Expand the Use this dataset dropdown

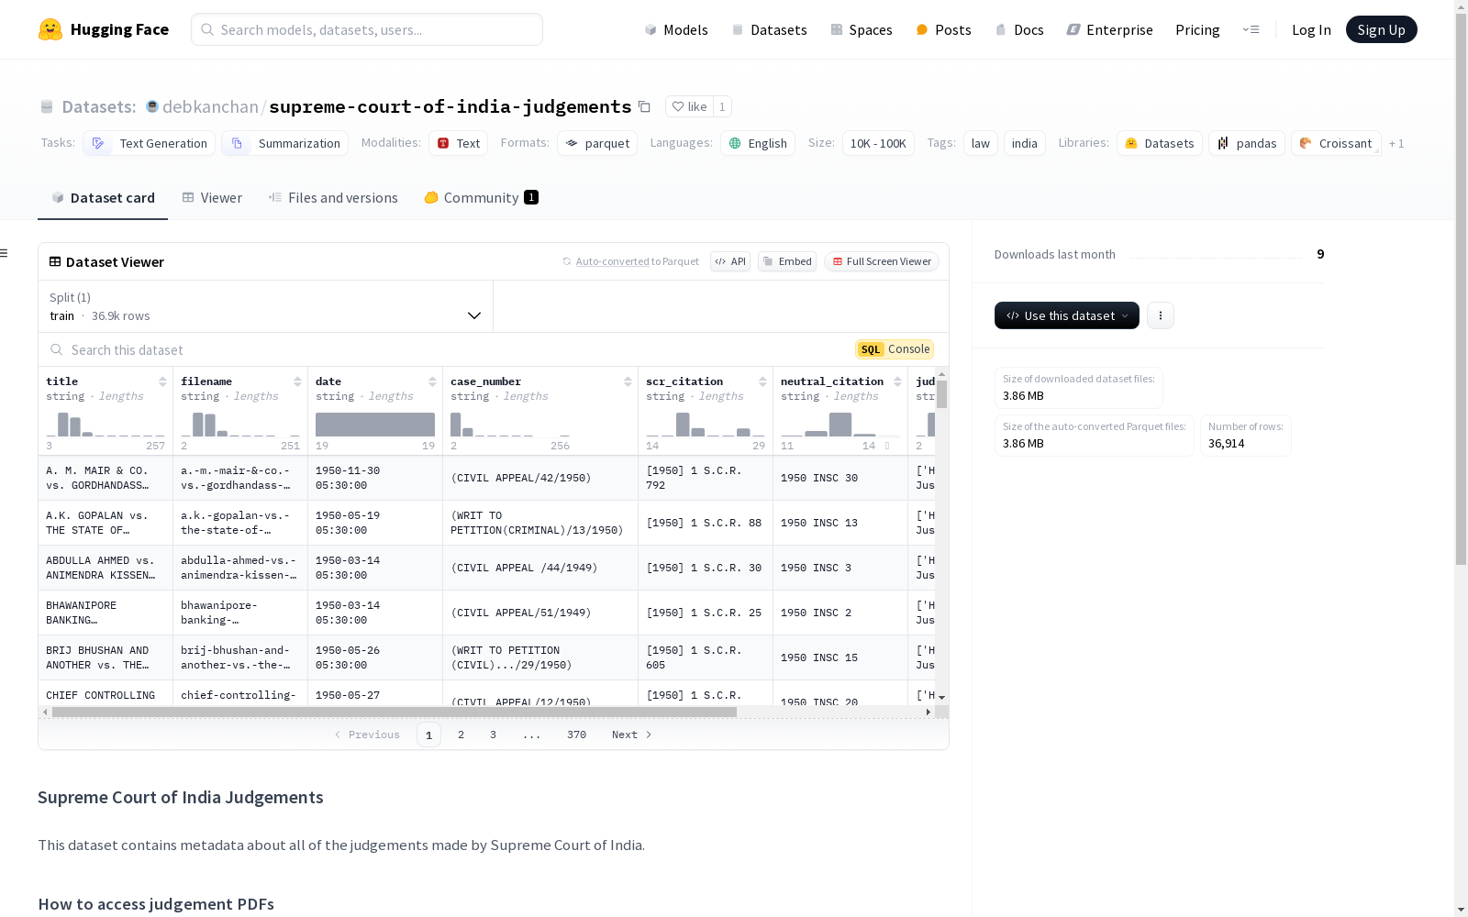click(1067, 315)
